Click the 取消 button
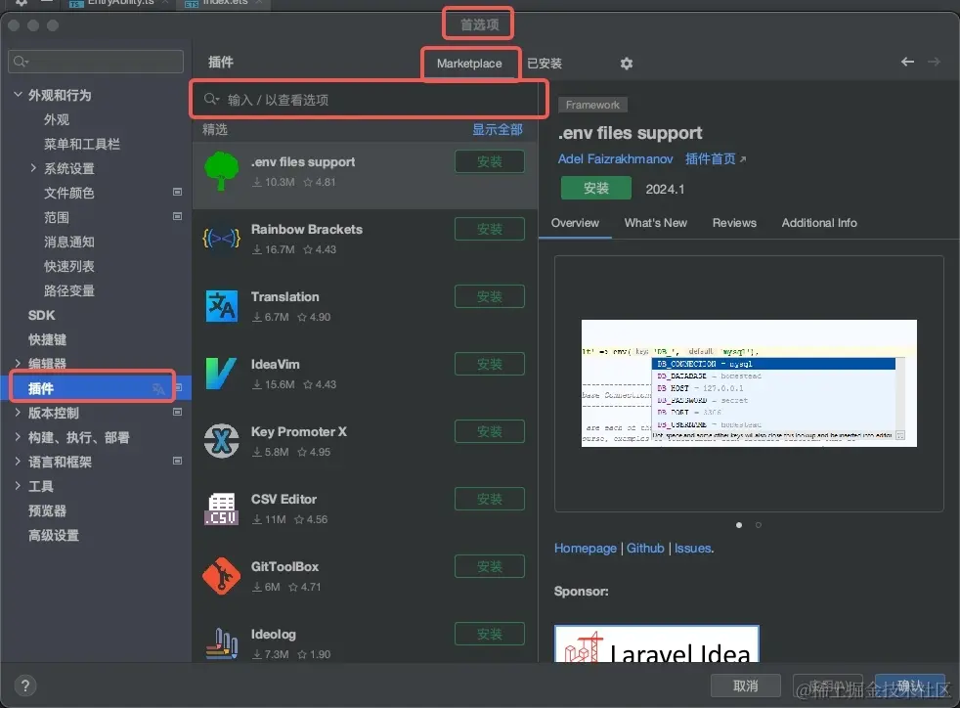The image size is (960, 708). click(746, 686)
